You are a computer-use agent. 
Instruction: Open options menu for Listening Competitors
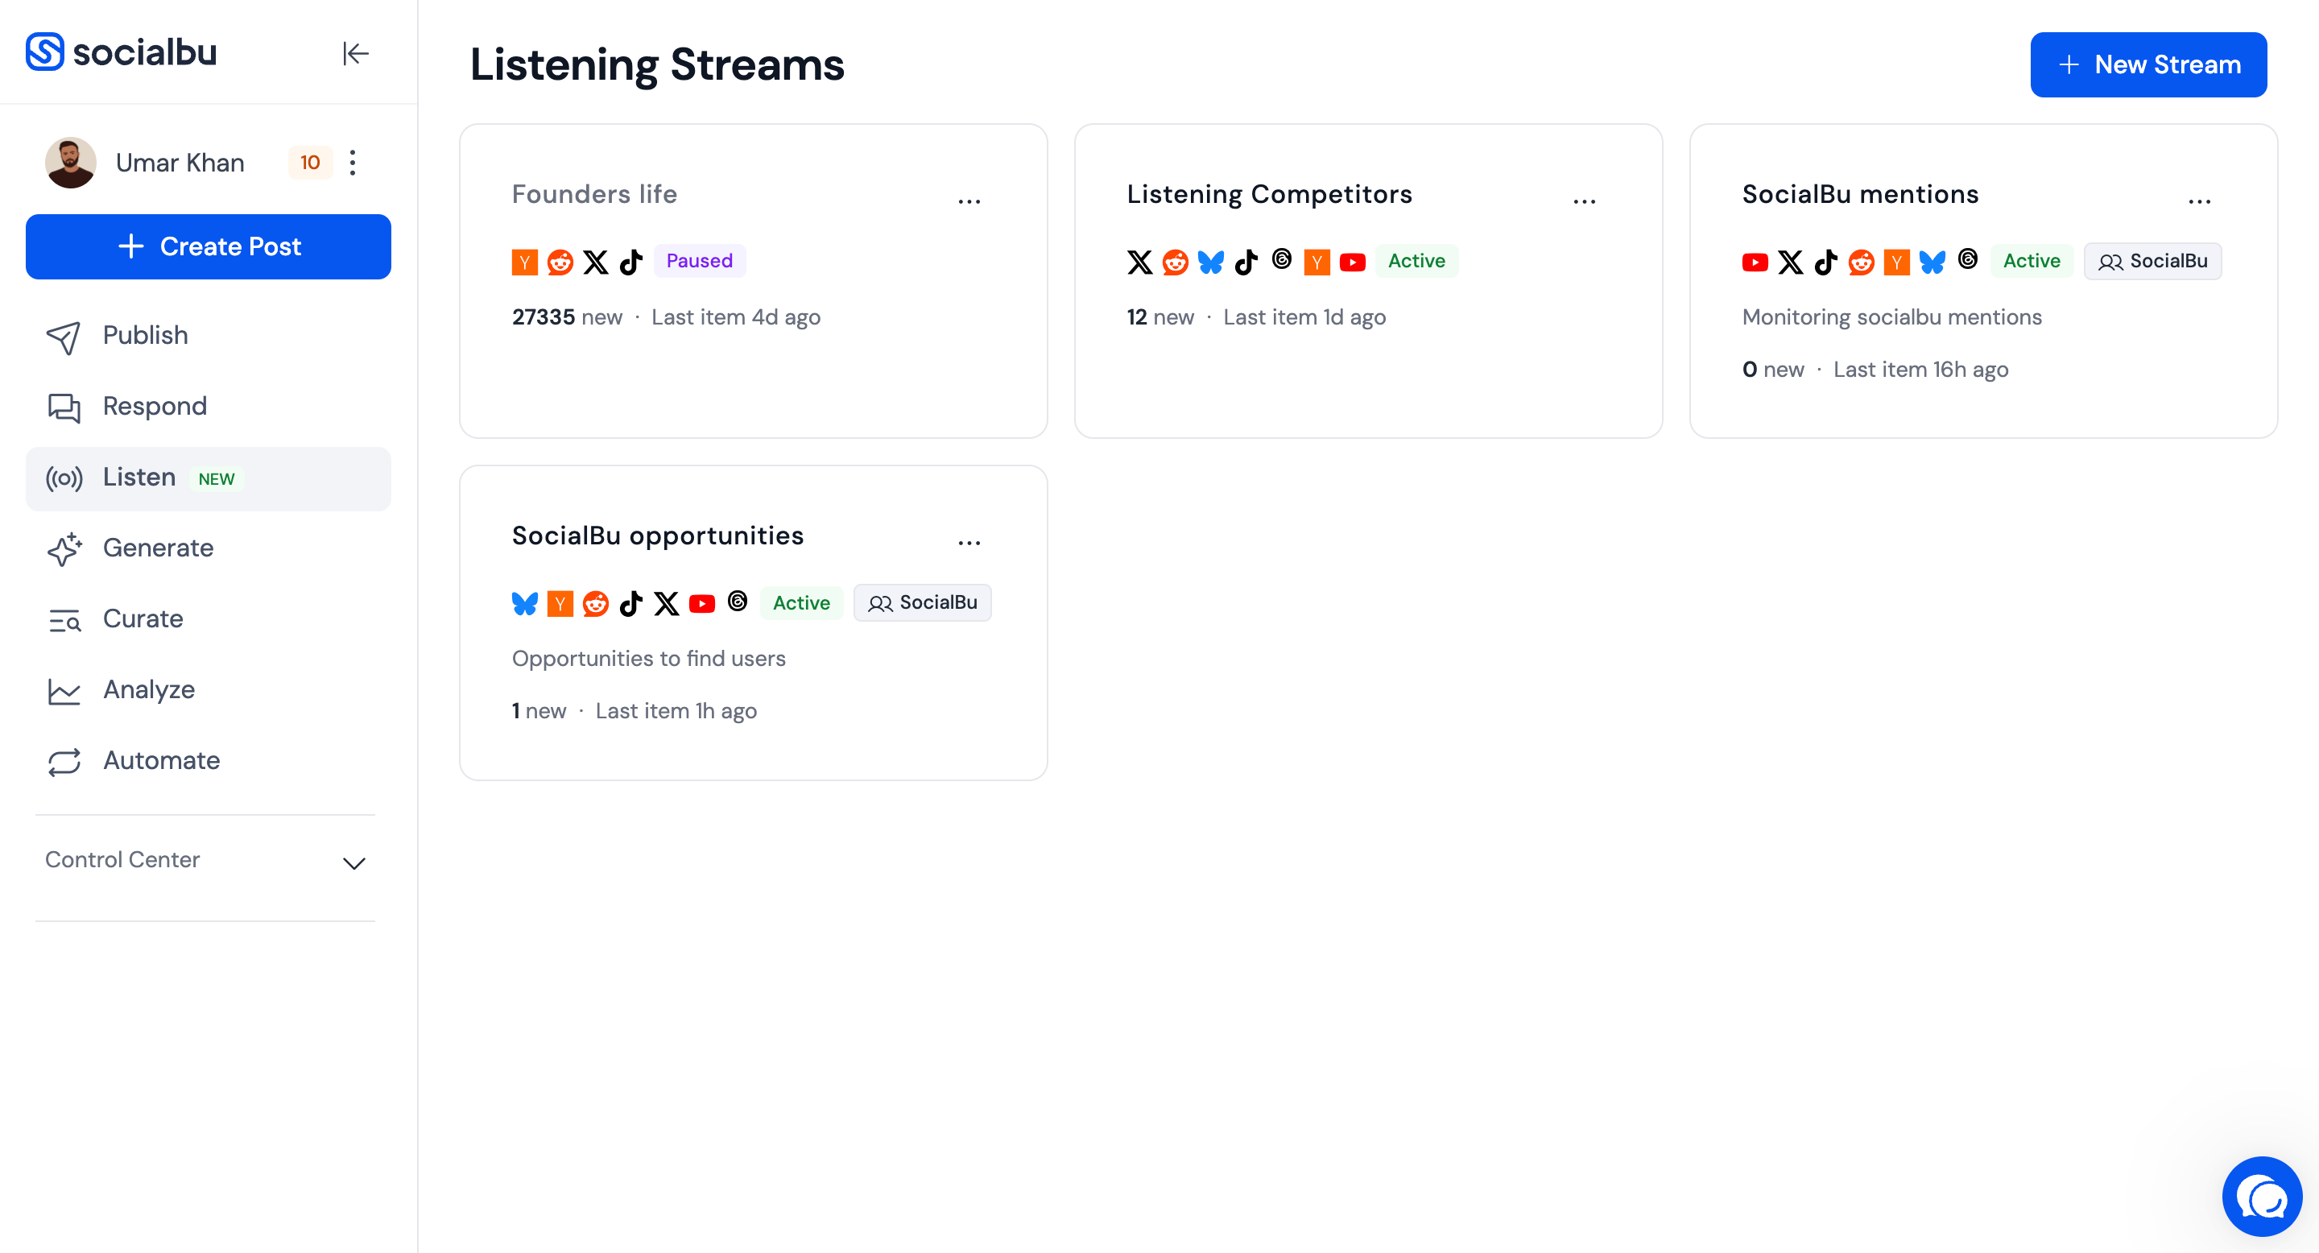point(1584,201)
